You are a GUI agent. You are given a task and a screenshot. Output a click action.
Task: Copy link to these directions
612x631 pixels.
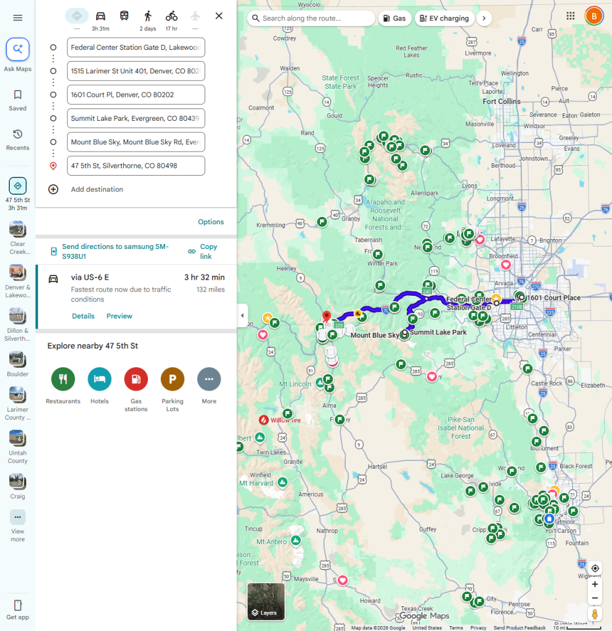(x=203, y=251)
